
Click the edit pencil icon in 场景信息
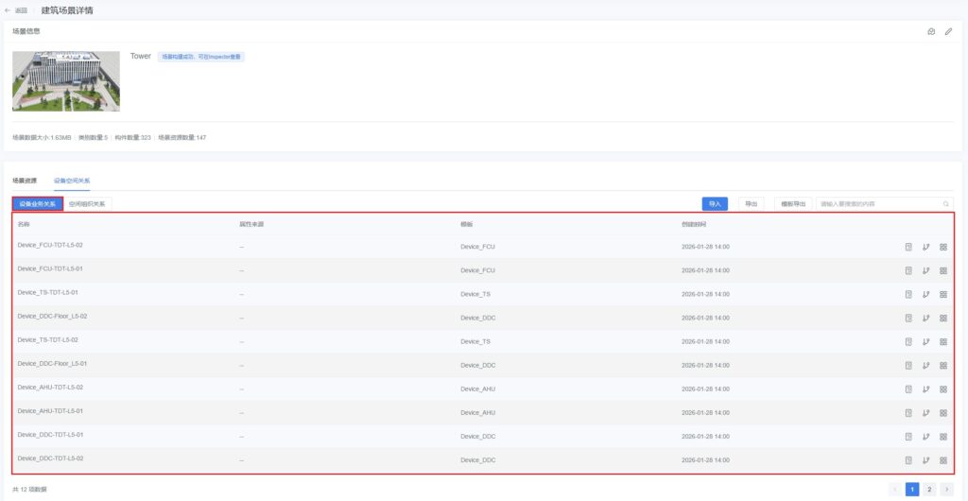pos(948,31)
